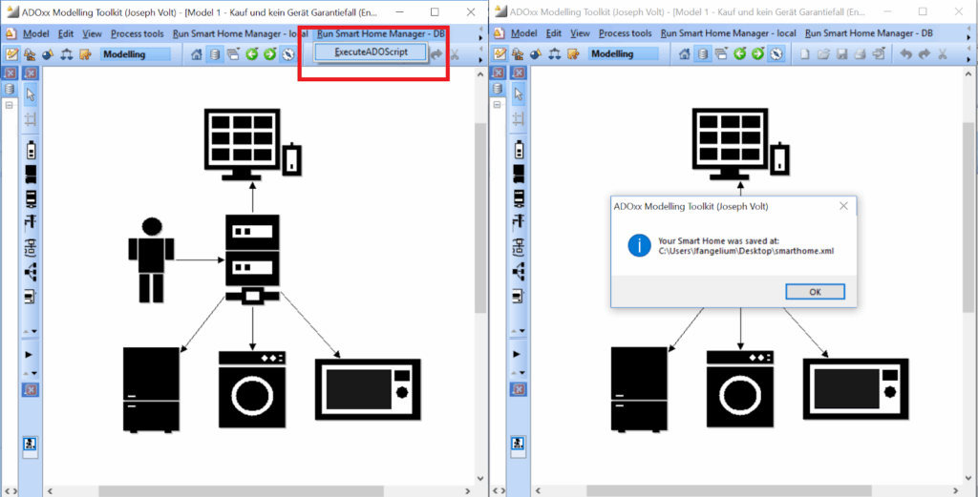Open Process tools menu in right window
Viewport: 978px width, 497px height.
[625, 33]
